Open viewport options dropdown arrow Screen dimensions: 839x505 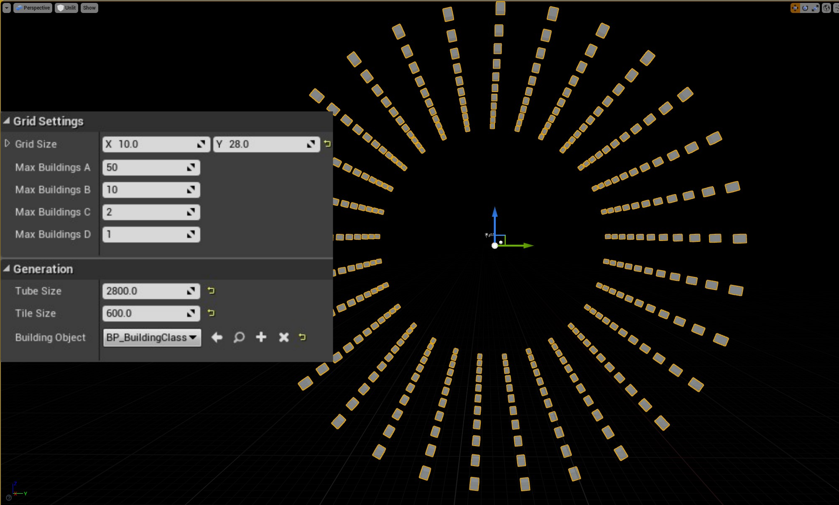point(6,8)
